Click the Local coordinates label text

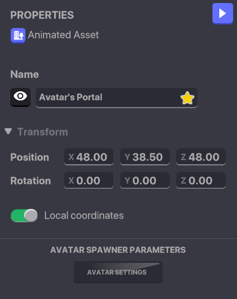pos(84,215)
